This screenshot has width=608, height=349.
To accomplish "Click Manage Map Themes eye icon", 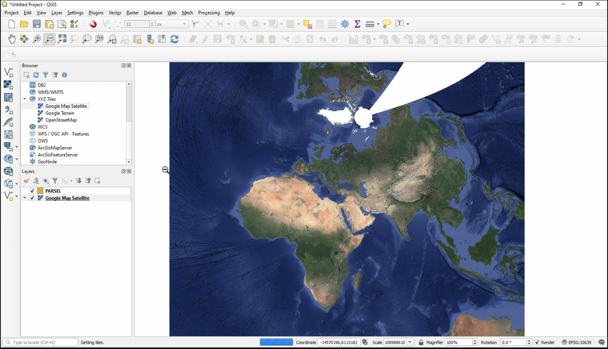I will tap(46, 181).
